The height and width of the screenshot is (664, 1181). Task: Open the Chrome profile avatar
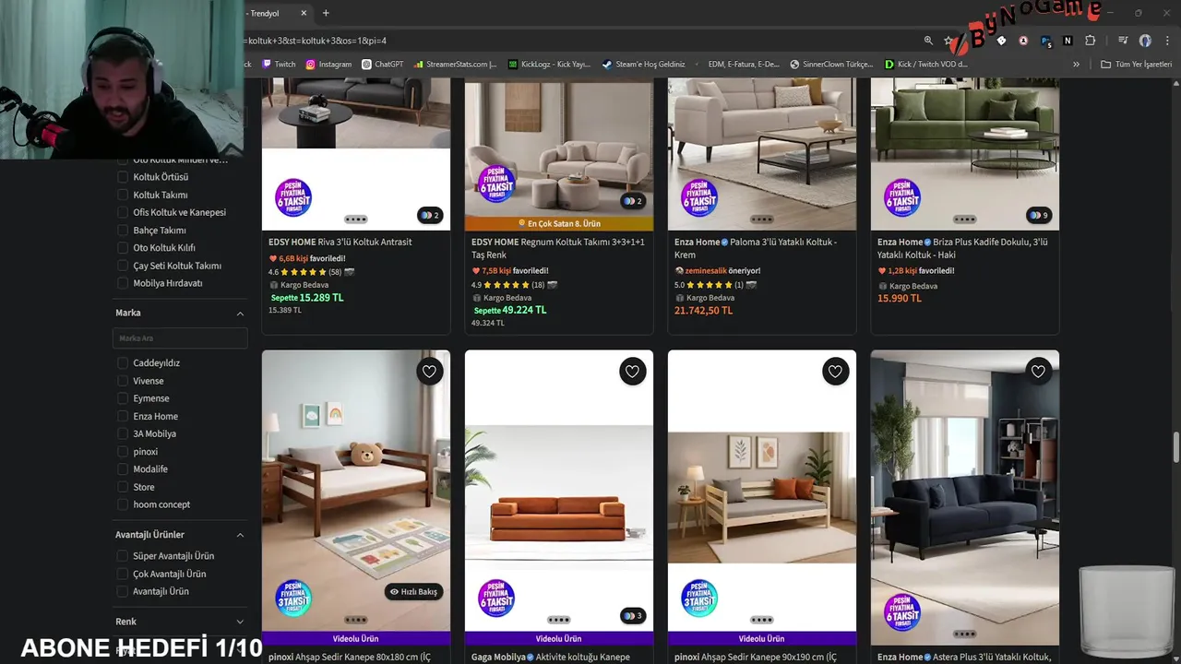pos(1145,41)
